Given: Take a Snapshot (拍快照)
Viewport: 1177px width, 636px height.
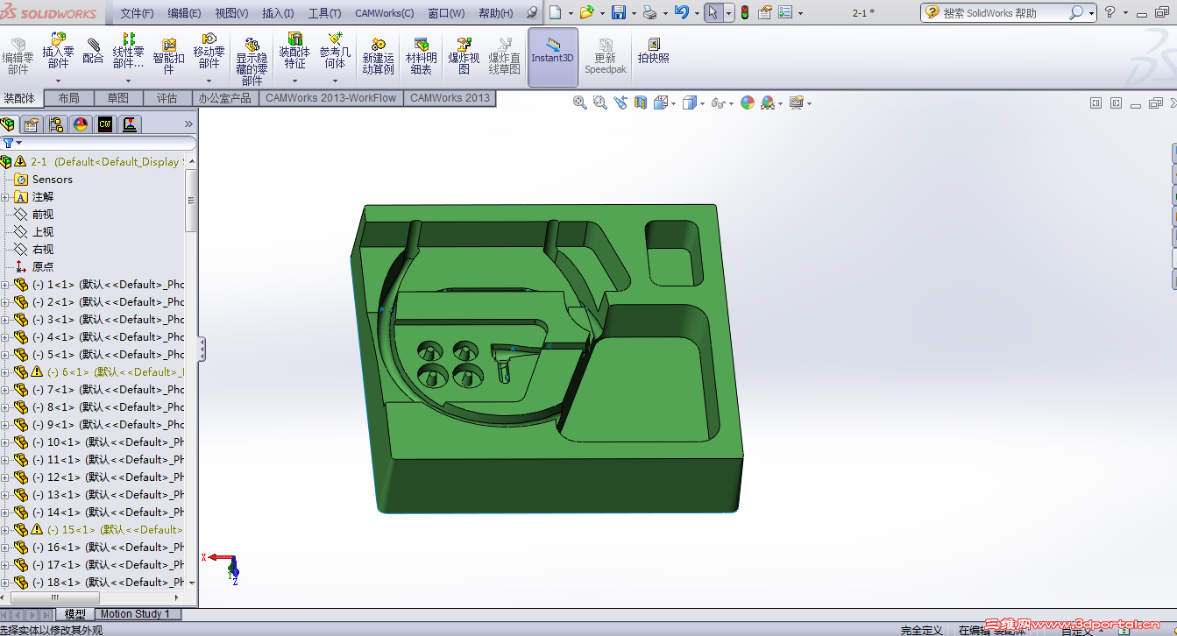Looking at the screenshot, I should pyautogui.click(x=653, y=51).
